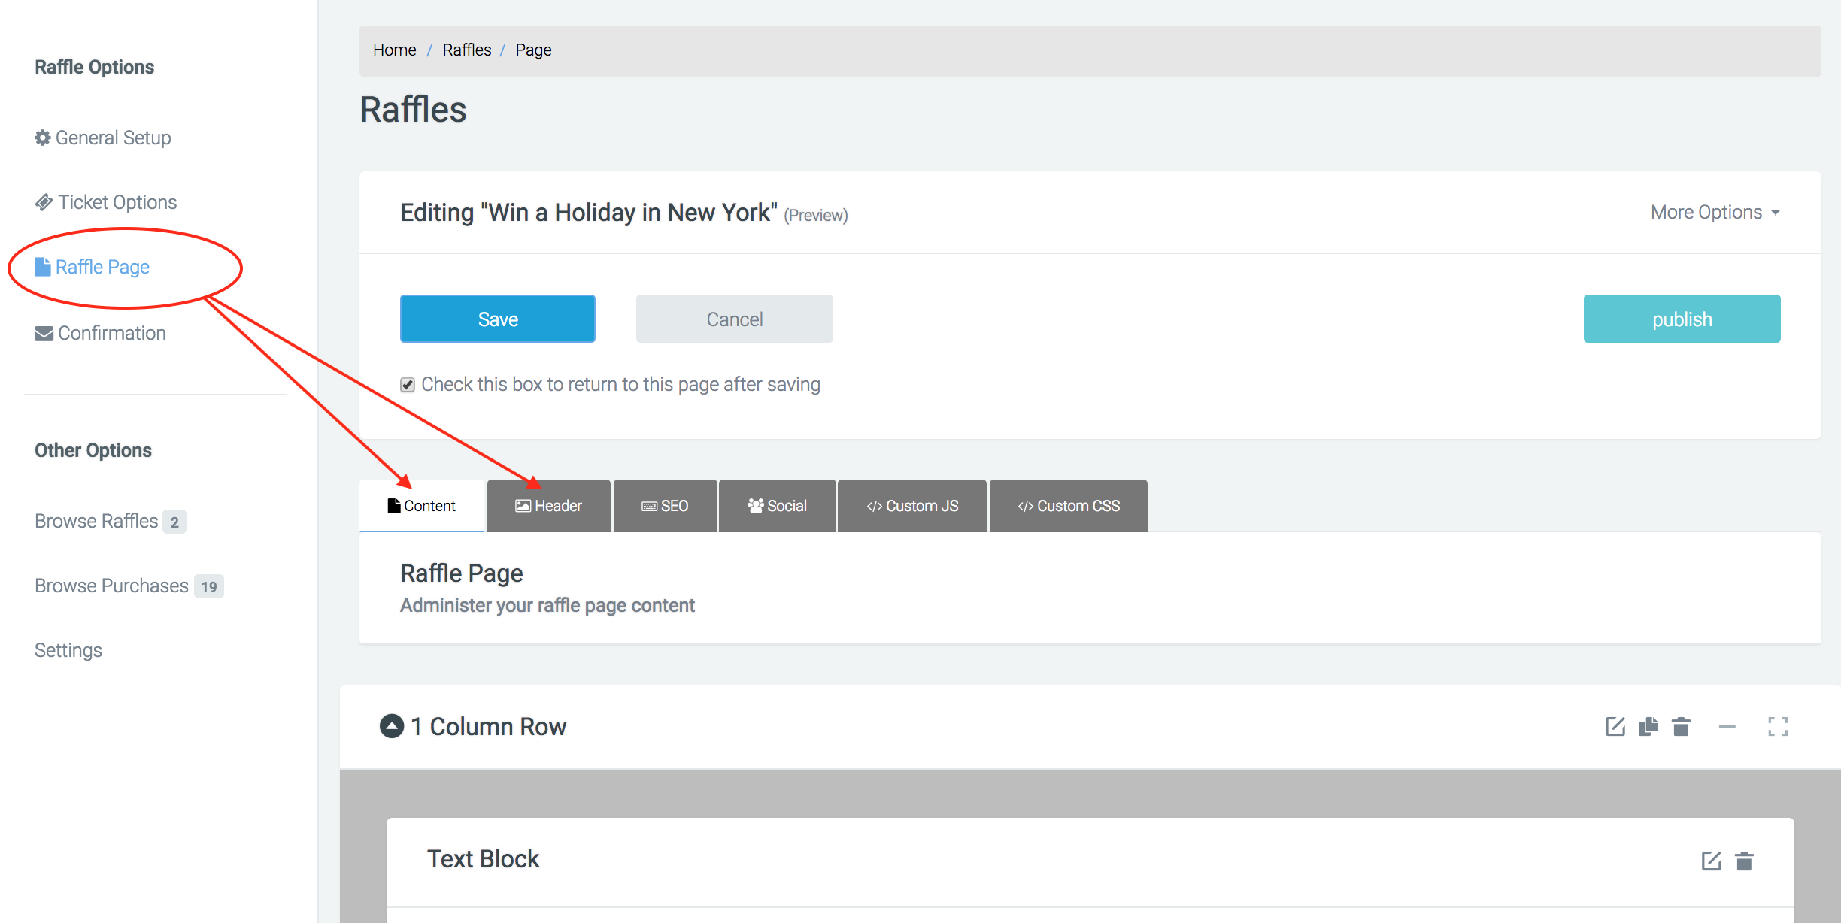Open Browse Purchases list

tap(111, 586)
